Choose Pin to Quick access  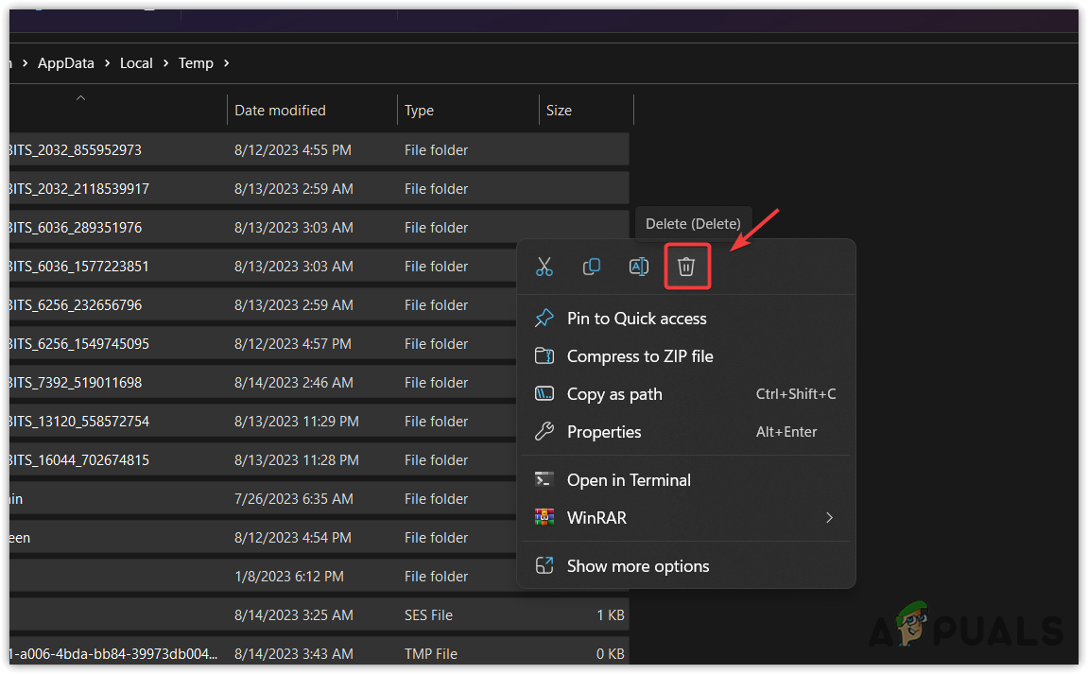(x=686, y=318)
